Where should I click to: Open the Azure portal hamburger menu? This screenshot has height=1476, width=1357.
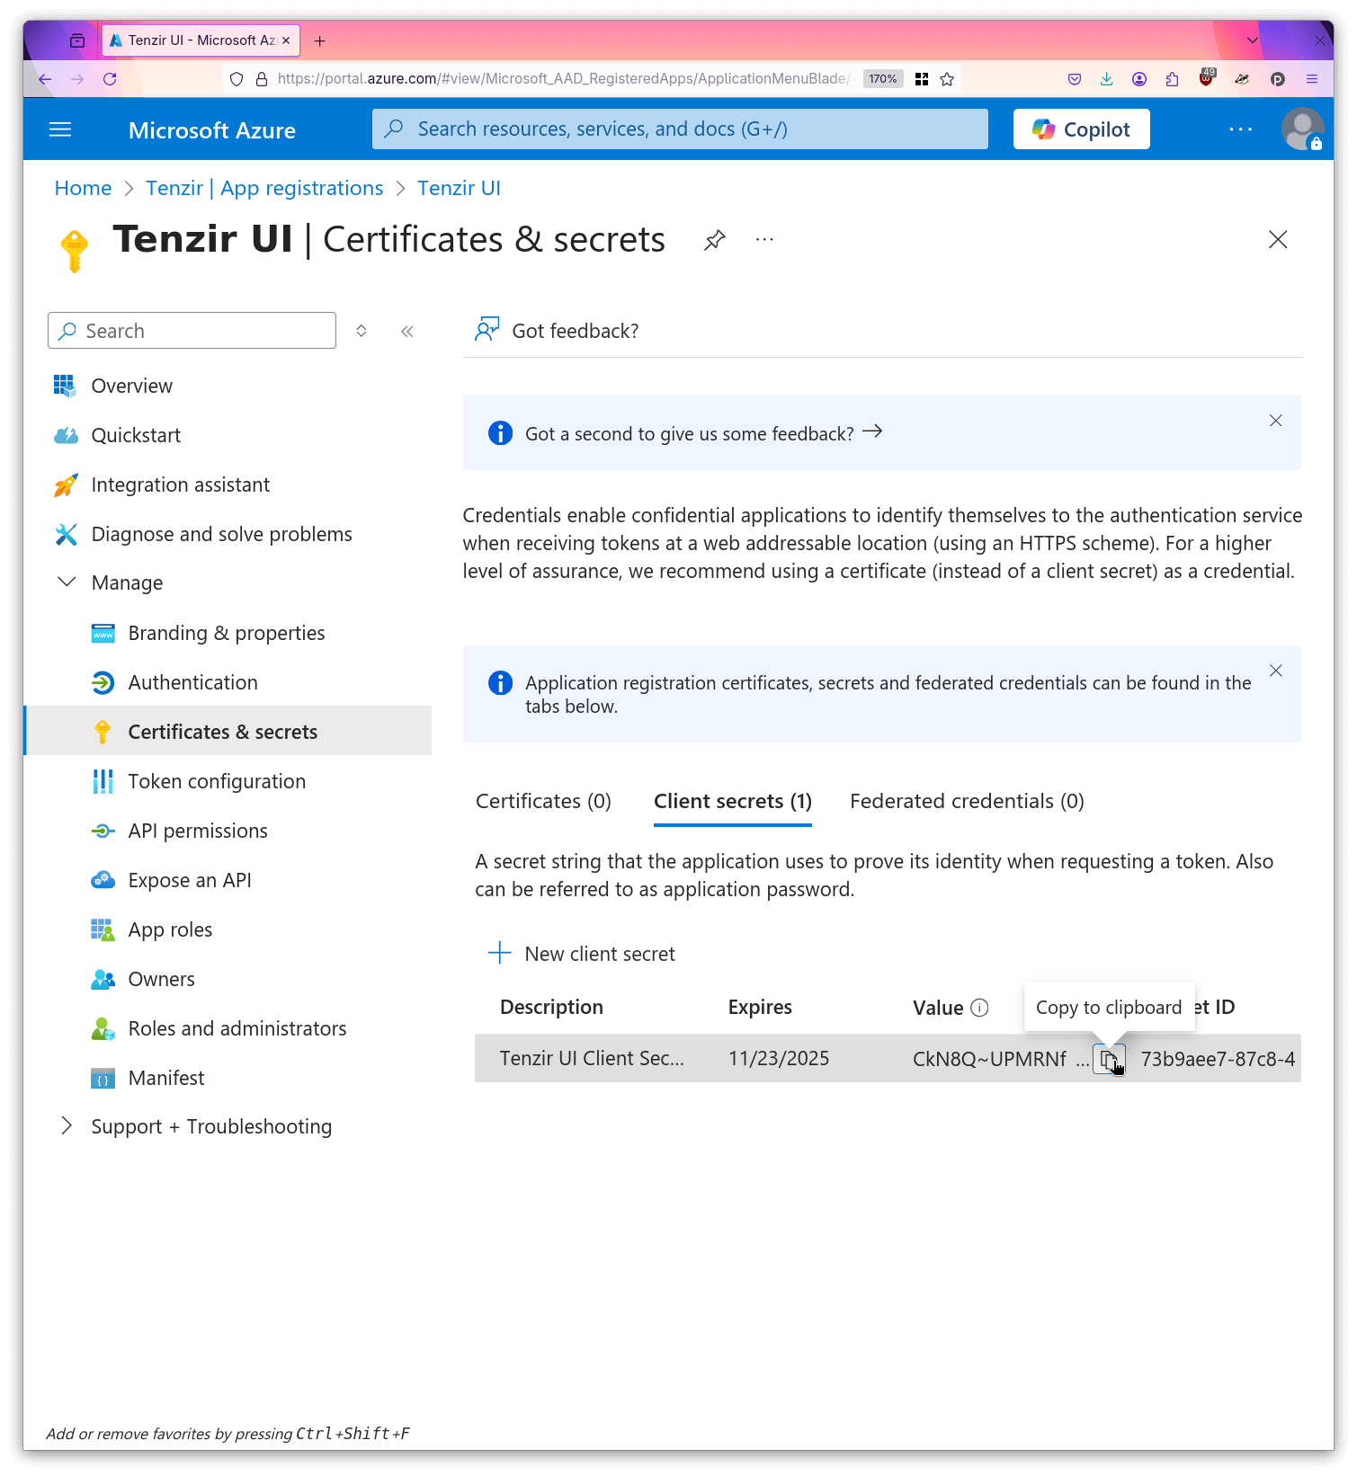tap(60, 129)
